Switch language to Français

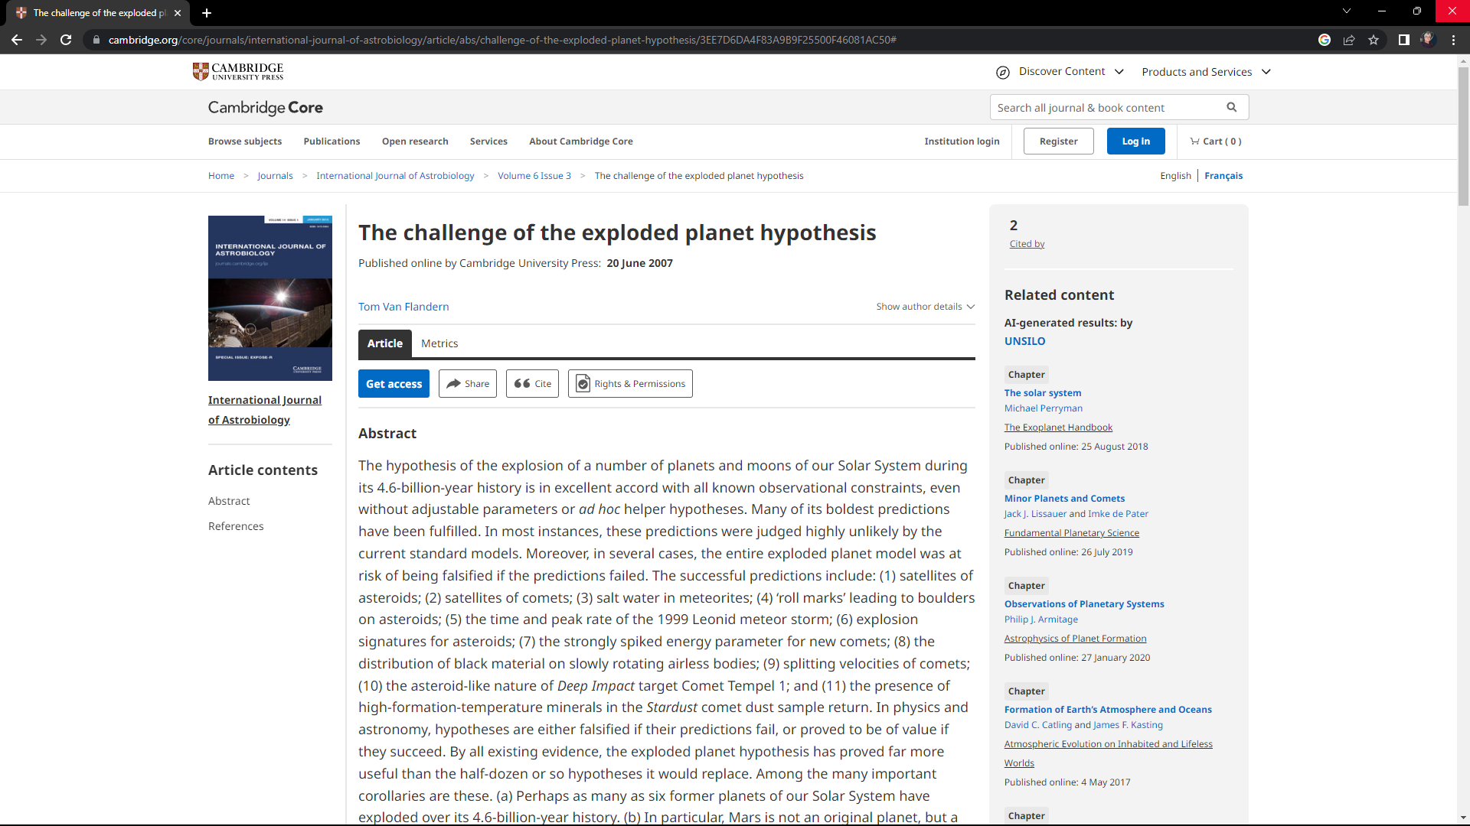(1223, 176)
